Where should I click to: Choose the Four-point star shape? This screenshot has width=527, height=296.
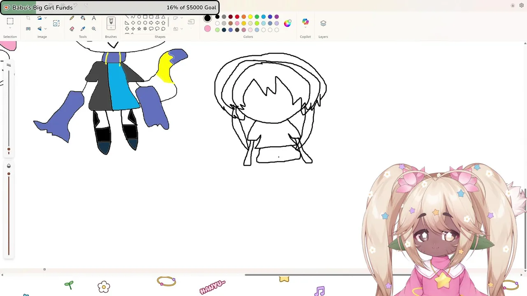(x=133, y=29)
